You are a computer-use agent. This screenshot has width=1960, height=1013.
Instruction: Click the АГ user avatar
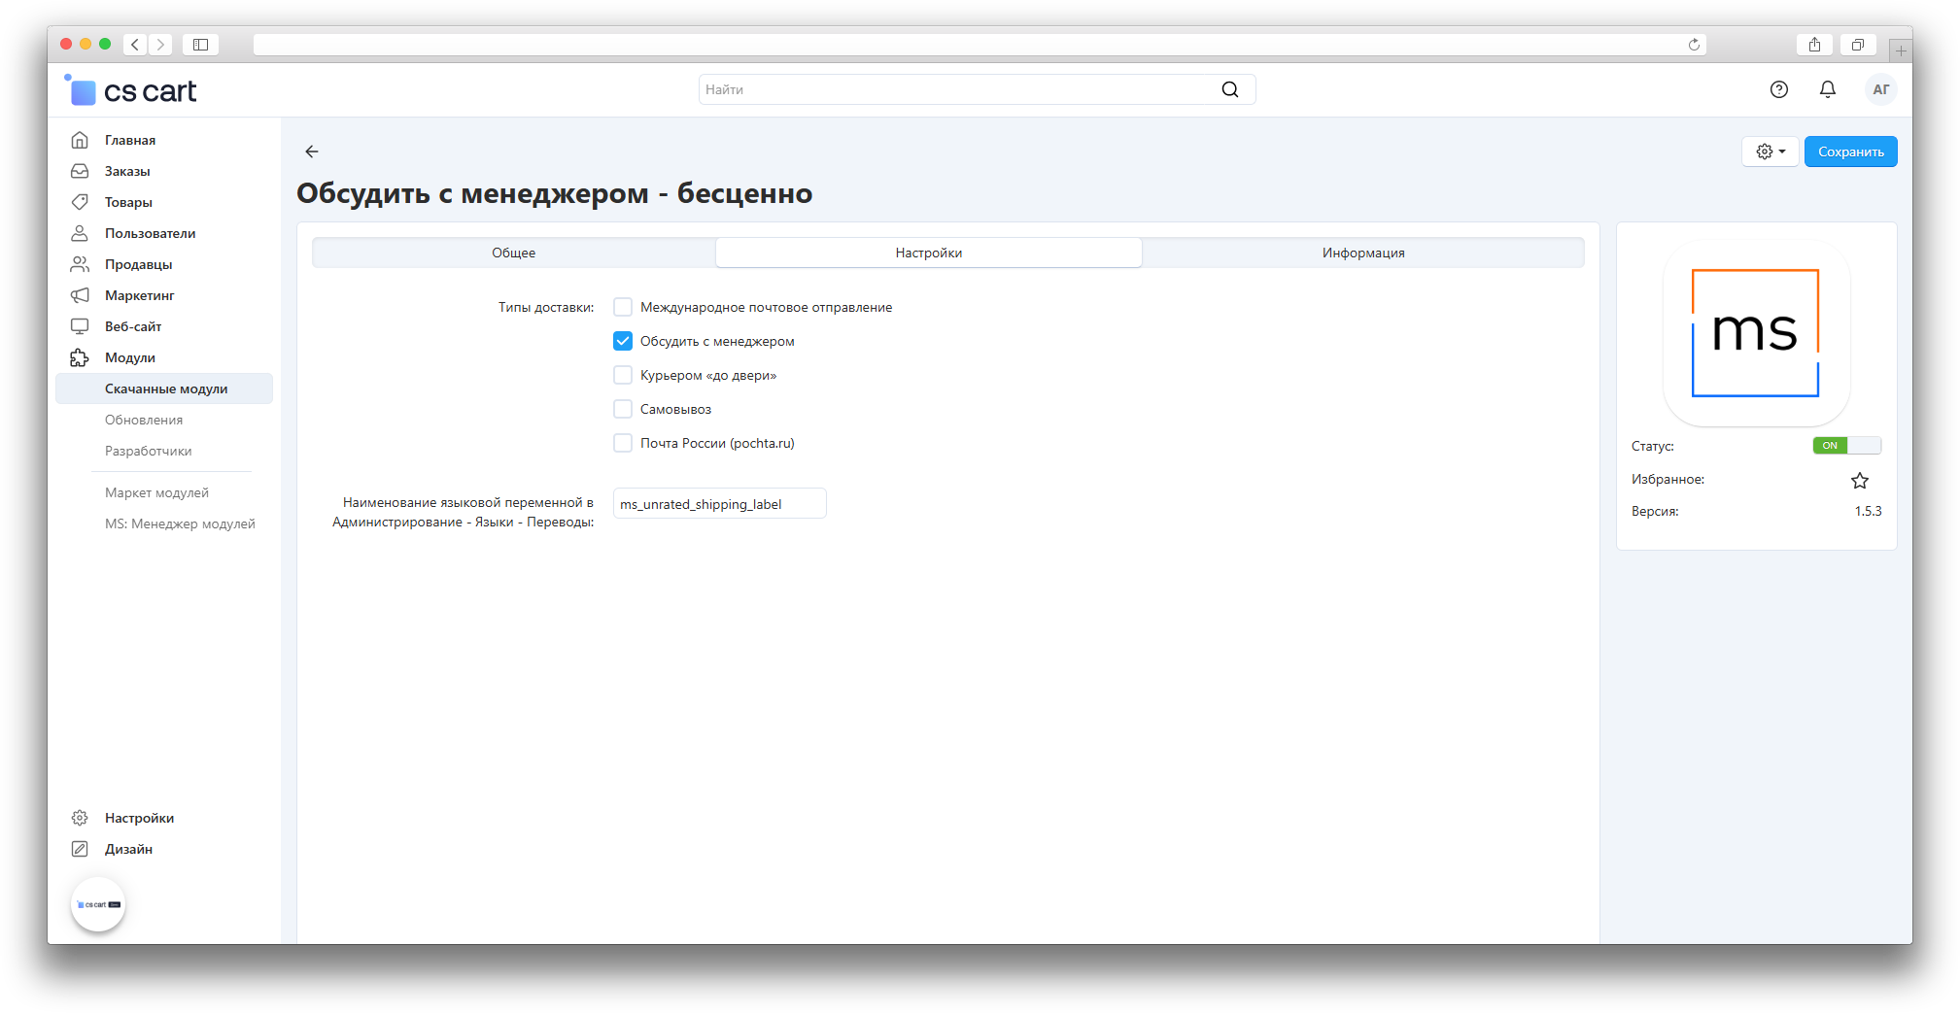1880,89
